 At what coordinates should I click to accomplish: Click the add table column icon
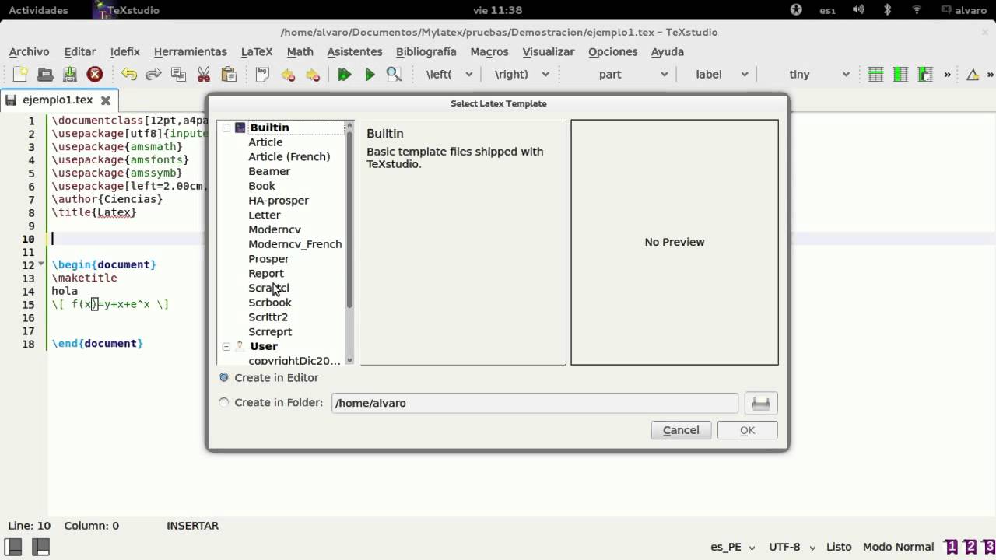pyautogui.click(x=900, y=75)
